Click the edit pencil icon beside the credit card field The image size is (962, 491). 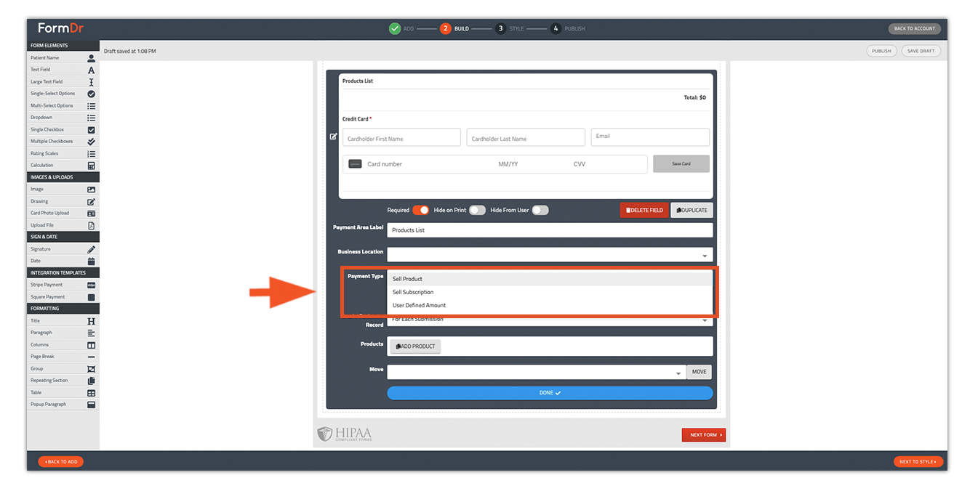(334, 137)
